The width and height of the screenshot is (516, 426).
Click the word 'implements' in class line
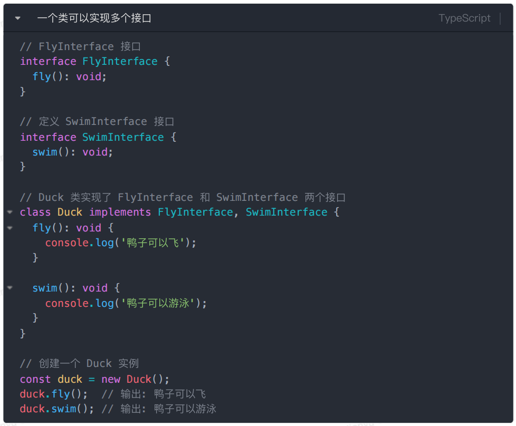pos(120,212)
